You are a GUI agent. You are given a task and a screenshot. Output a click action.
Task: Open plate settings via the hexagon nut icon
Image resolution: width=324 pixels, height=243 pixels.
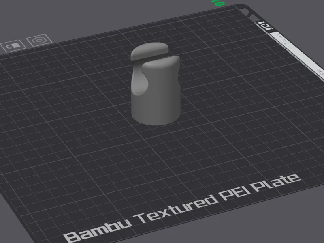click(x=39, y=40)
